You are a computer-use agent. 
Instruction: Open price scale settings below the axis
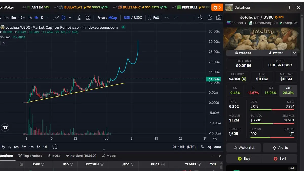point(215,138)
